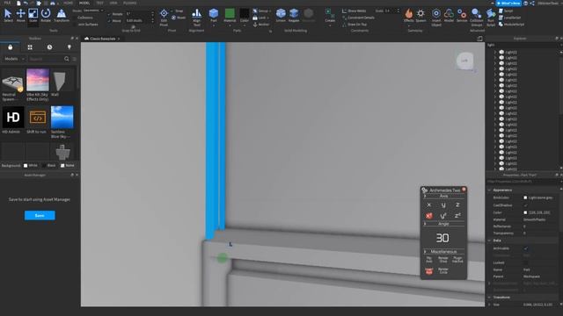
Task: Select White background radio option
Action: [x=26, y=166]
